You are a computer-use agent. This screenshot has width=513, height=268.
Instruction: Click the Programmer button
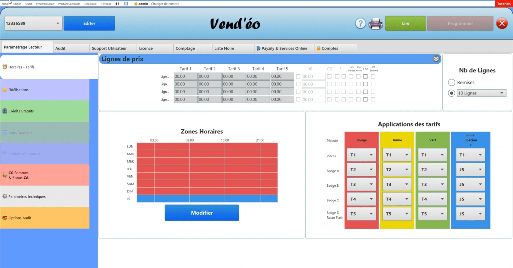[460, 23]
